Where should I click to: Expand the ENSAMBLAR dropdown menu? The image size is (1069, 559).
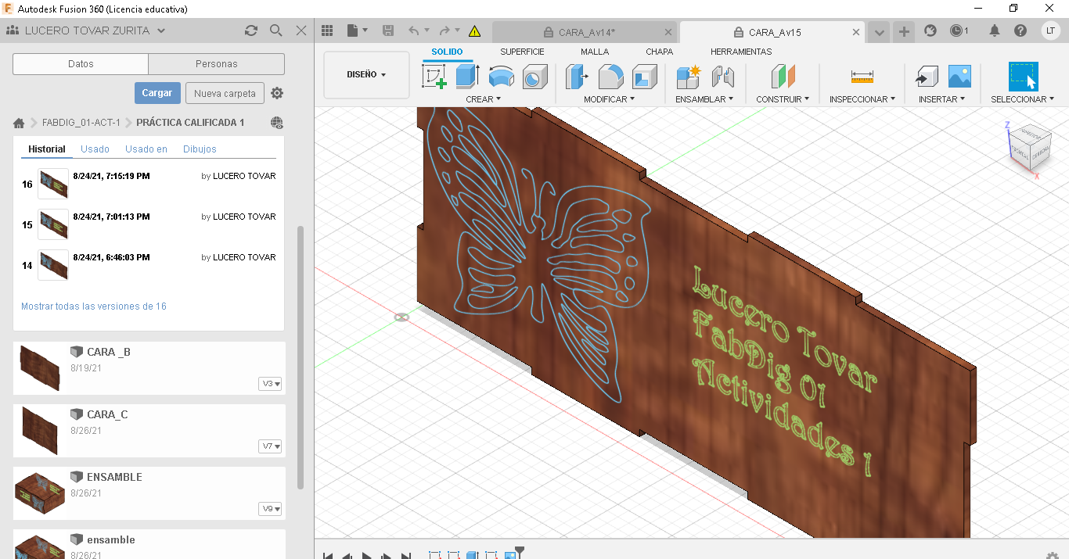(704, 99)
